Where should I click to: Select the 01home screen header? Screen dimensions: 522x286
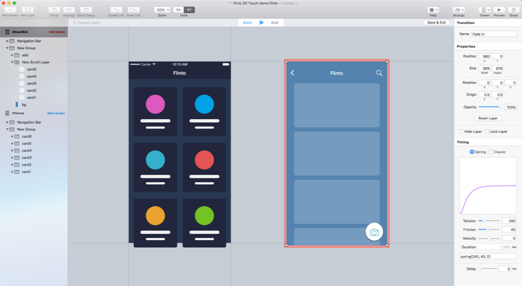click(x=34, y=113)
